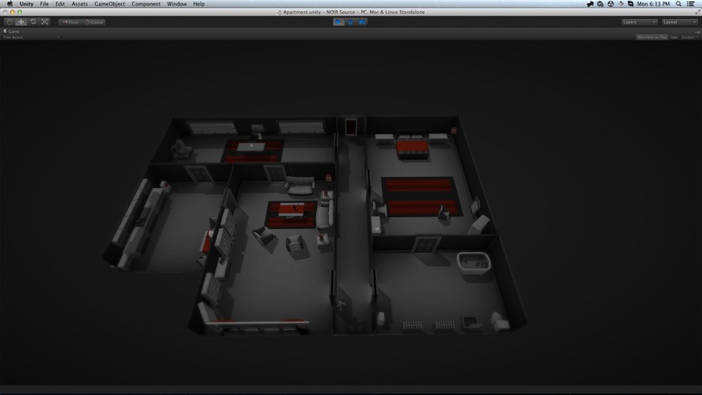Select the Scale tool
Image resolution: width=702 pixels, height=395 pixels.
[45, 22]
